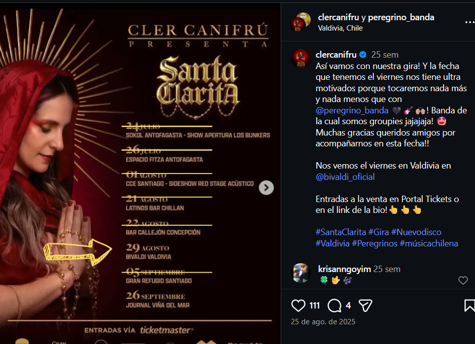Like the post with the heart icon
Viewport: 475px width, 344px height.
pyautogui.click(x=298, y=305)
